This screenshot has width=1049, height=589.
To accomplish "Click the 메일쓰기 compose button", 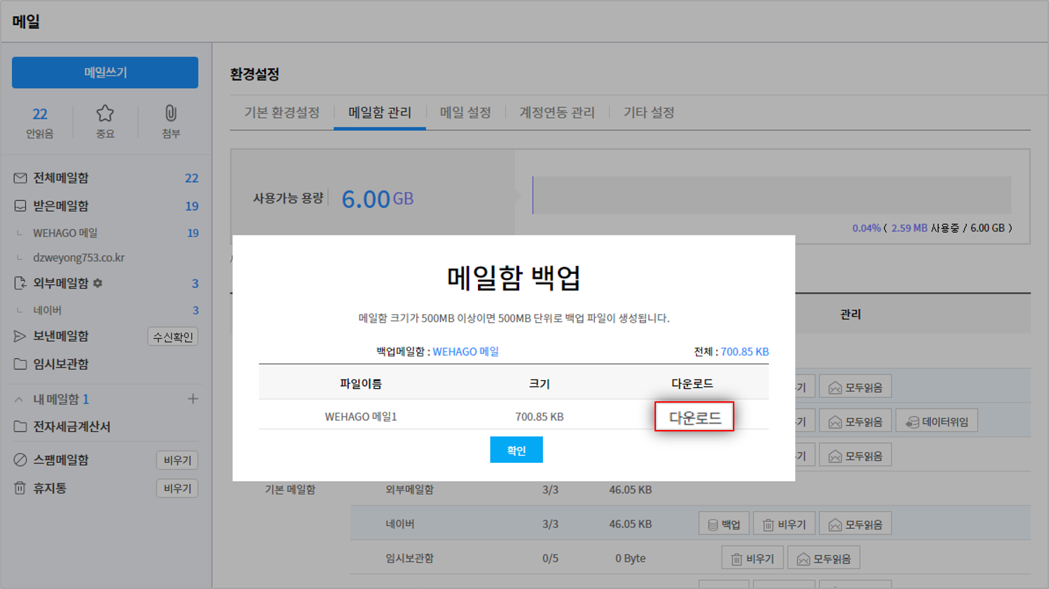I will click(105, 73).
